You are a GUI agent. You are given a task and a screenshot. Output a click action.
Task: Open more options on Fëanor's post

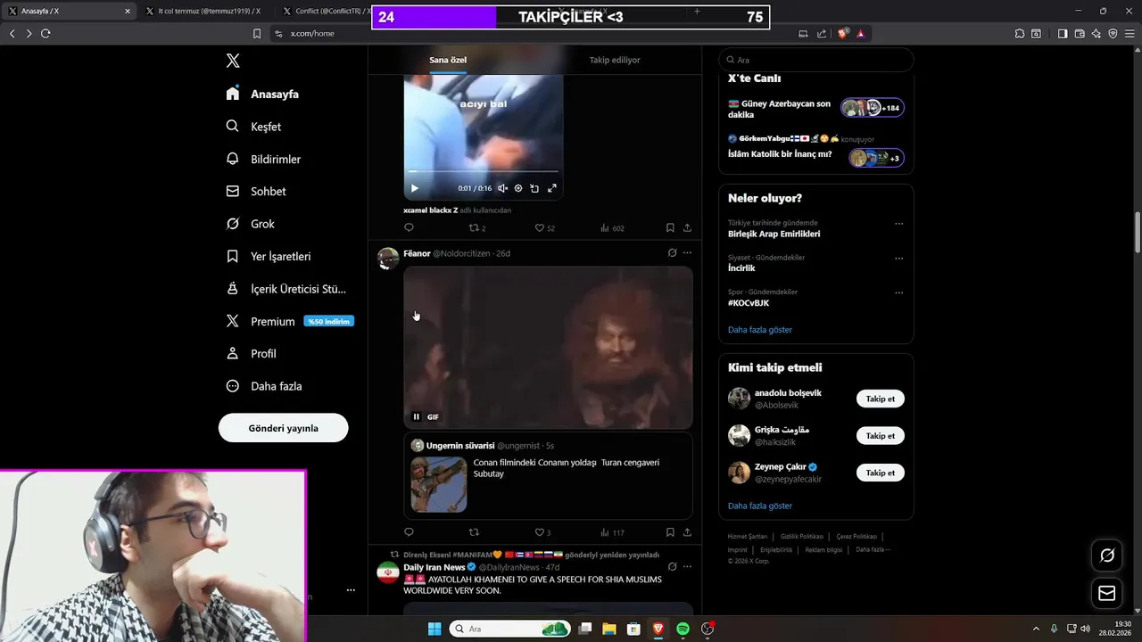(x=687, y=253)
